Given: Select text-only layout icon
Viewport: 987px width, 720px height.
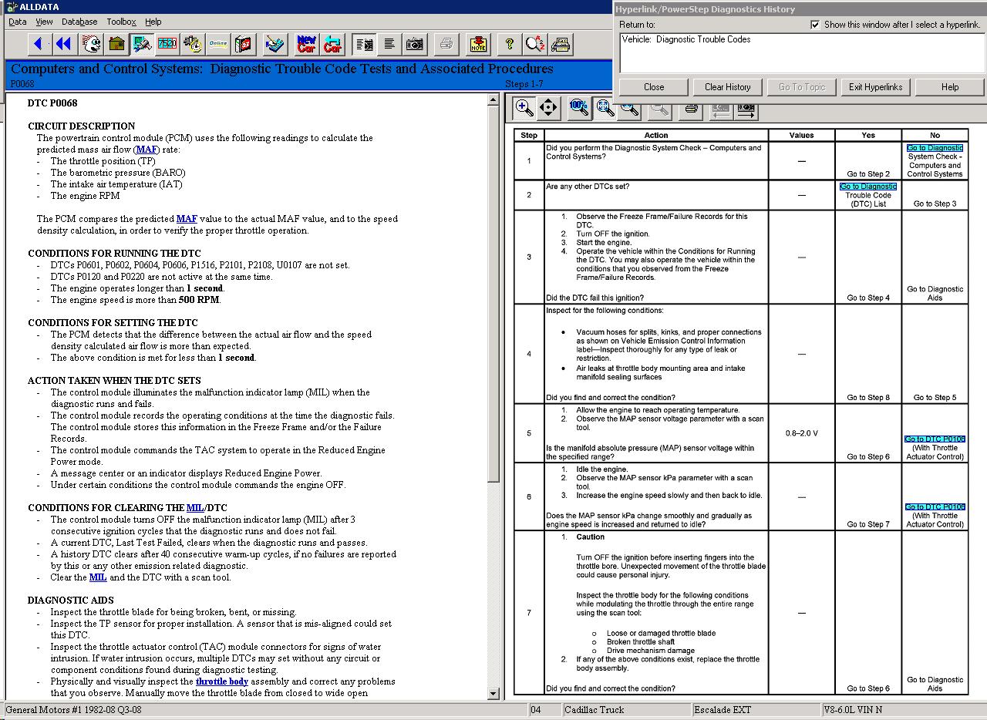Looking at the screenshot, I should 389,44.
